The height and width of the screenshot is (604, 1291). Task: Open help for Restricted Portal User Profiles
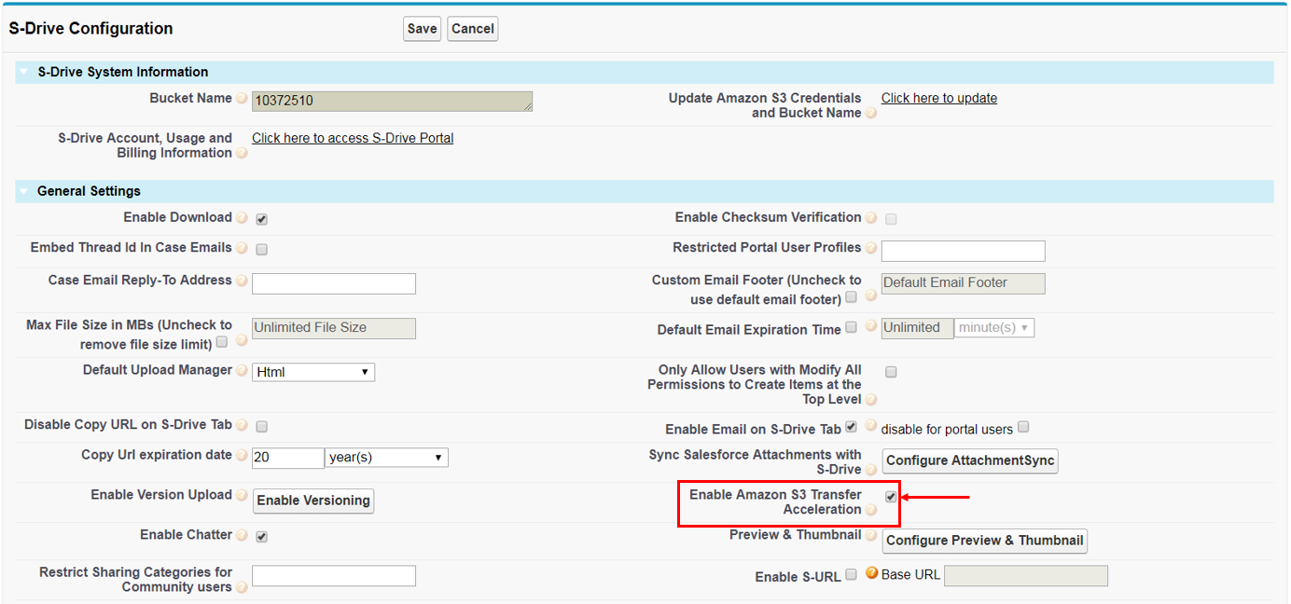point(871,249)
